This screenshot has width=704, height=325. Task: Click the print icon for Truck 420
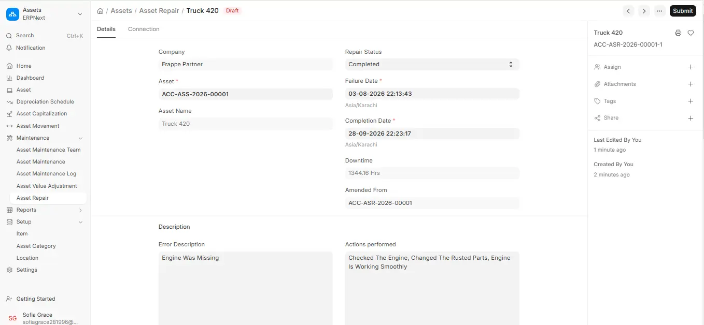678,33
